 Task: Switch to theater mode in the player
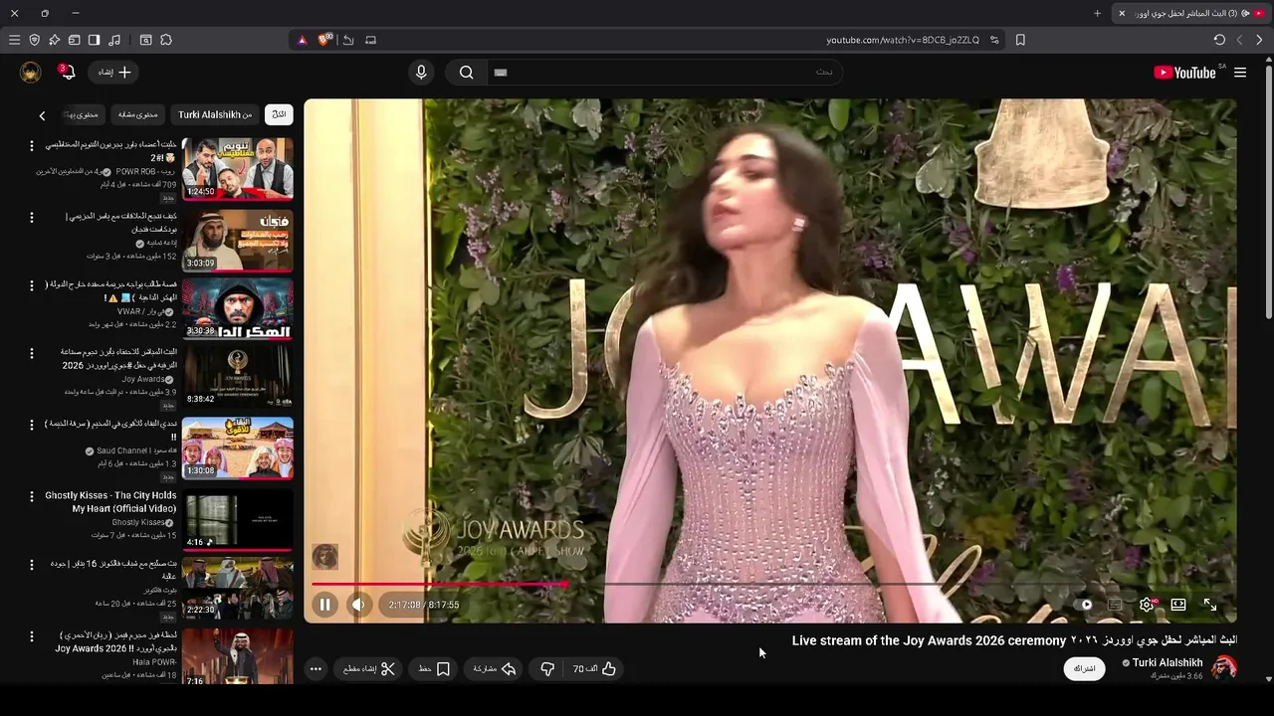[1178, 605]
